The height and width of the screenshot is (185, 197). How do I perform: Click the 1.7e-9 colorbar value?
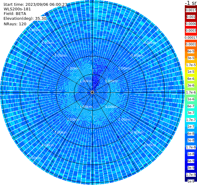click(x=191, y=175)
